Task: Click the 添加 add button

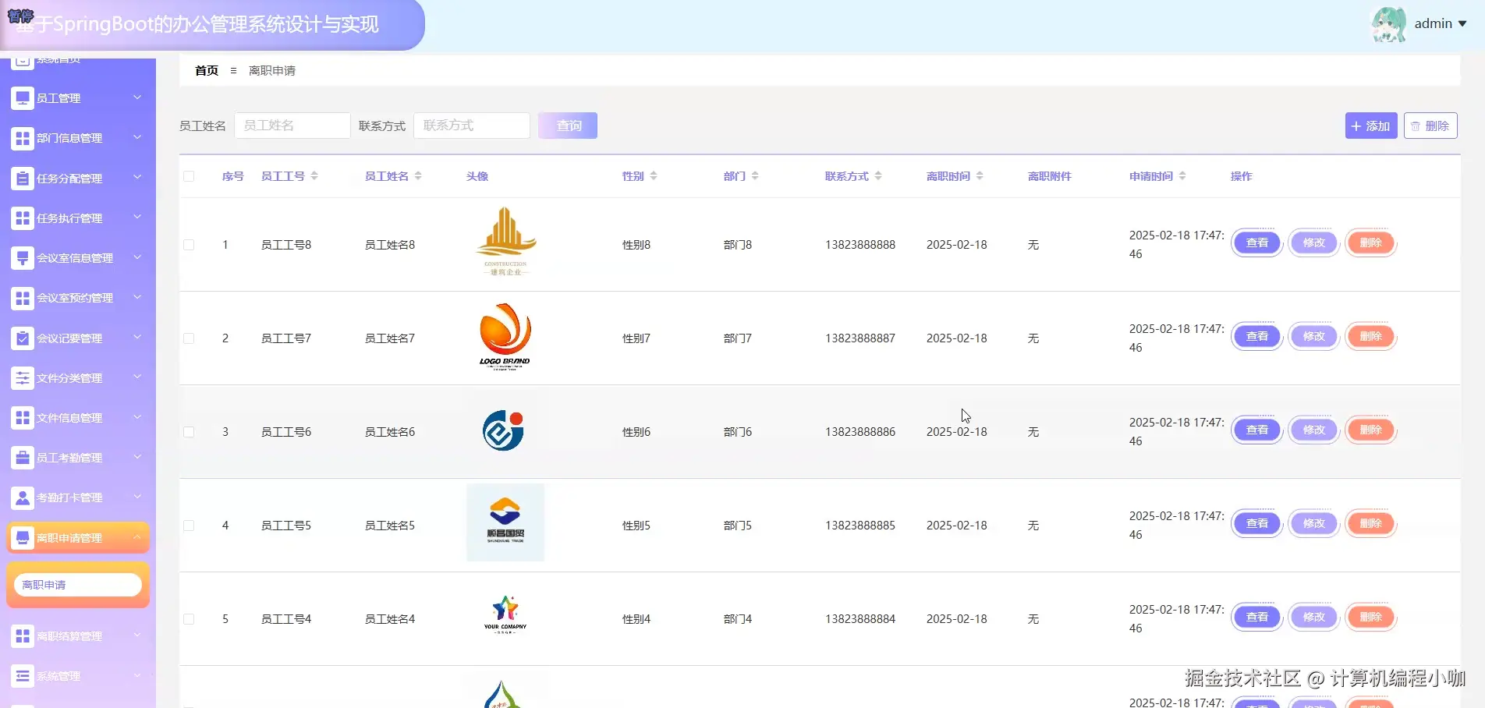Action: [x=1371, y=126]
